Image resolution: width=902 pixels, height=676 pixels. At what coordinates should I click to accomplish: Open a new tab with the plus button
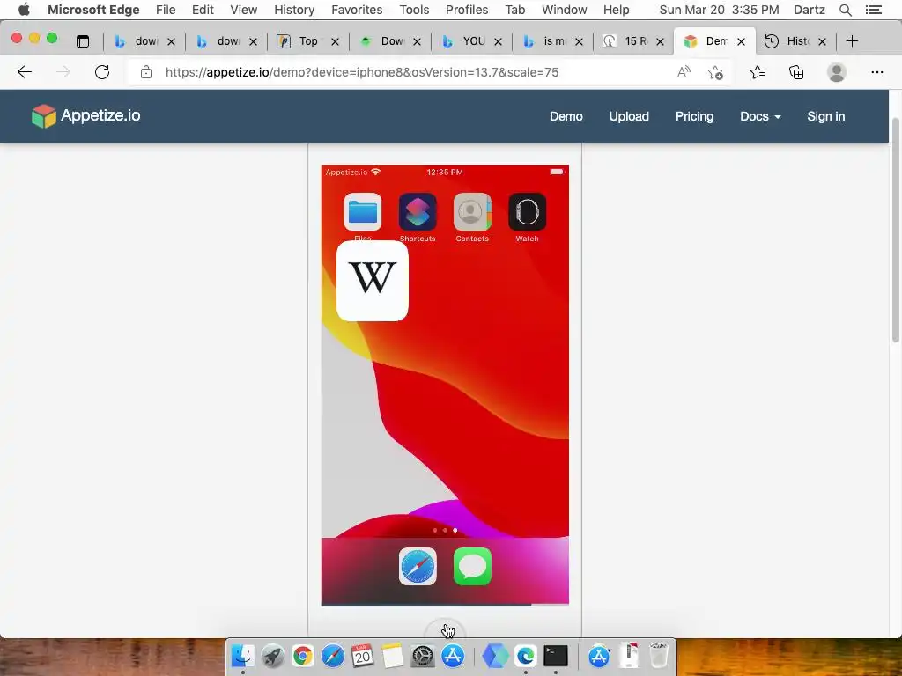(x=852, y=40)
